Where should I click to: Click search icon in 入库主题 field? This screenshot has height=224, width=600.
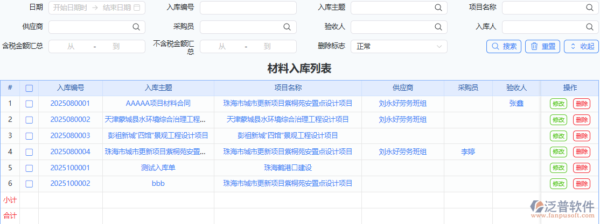438,8
